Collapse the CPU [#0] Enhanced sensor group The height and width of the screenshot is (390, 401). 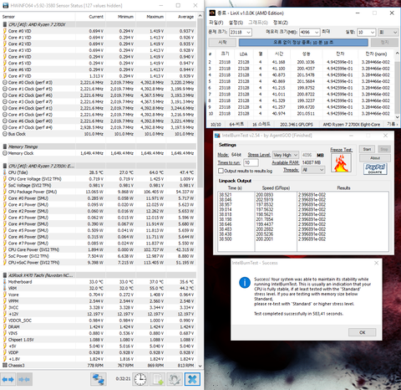tap(5, 166)
